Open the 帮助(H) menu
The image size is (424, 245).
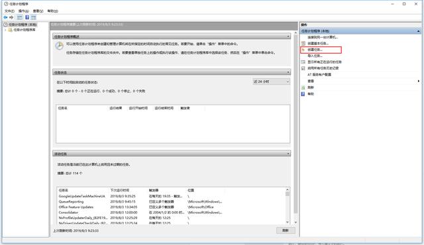[x=53, y=11]
